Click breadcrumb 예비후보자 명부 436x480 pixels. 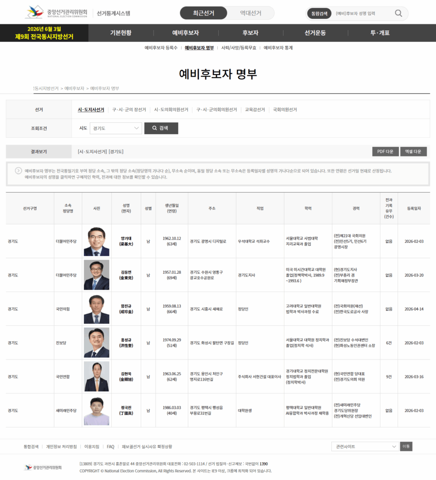[x=105, y=89]
